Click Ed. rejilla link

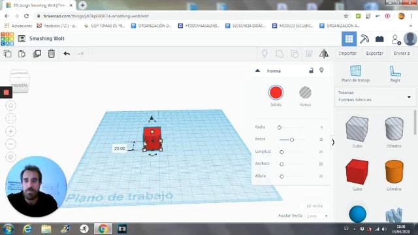pos(315,206)
